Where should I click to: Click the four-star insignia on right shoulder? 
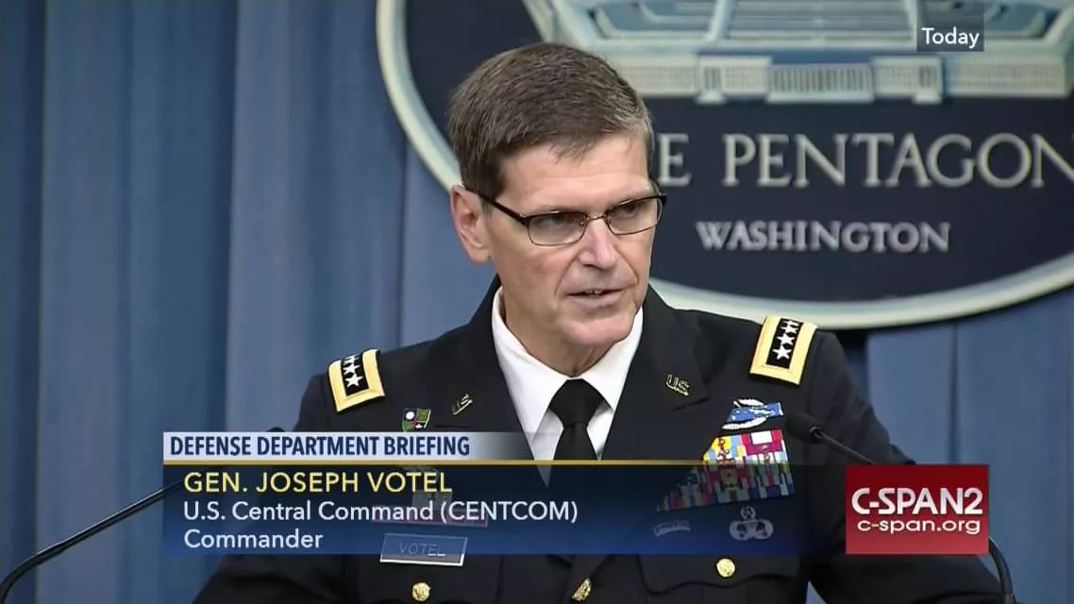[783, 349]
